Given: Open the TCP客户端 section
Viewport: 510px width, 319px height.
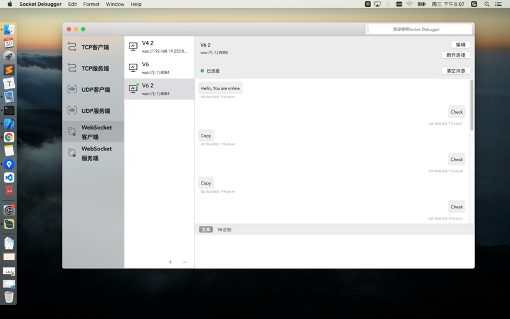Looking at the screenshot, I should pyautogui.click(x=93, y=47).
